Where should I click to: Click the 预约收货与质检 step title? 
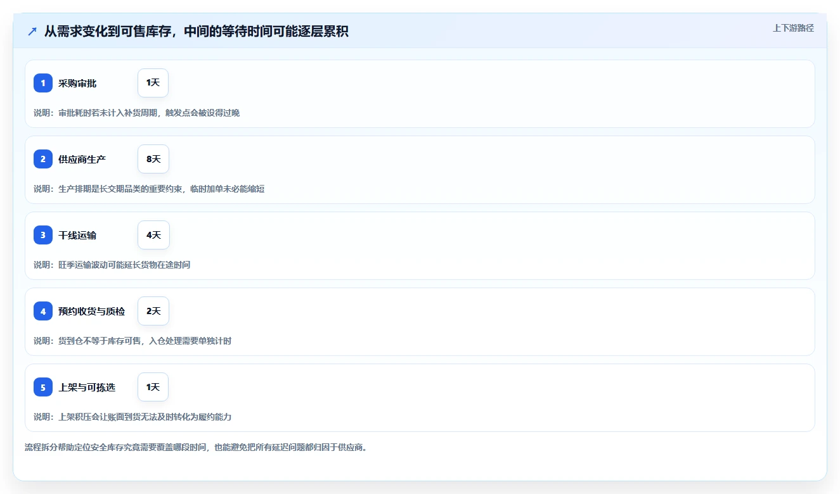point(91,311)
